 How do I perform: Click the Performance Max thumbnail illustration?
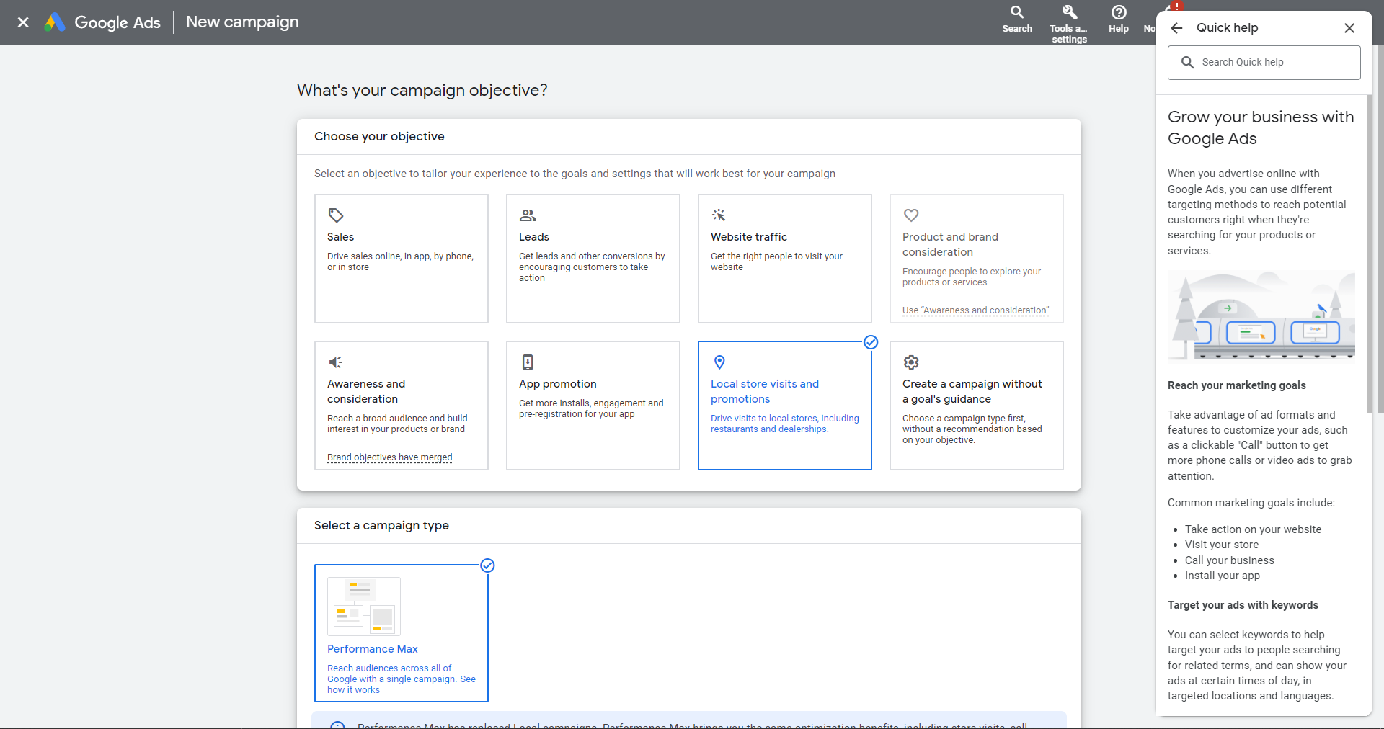(364, 606)
